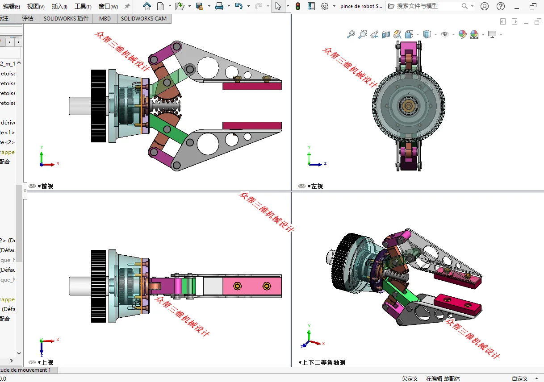This screenshot has height=382, width=544.
Task: Click the 欠定义 status text
Action: [410, 378]
